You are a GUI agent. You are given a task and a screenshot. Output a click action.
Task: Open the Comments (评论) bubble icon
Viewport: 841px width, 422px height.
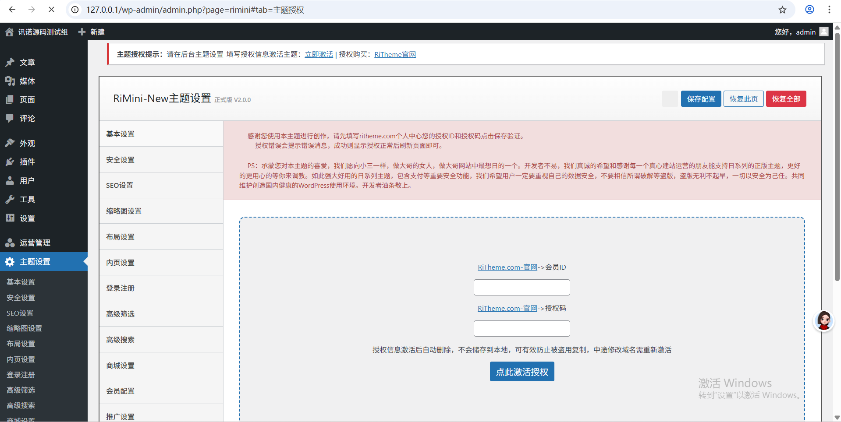pos(10,118)
